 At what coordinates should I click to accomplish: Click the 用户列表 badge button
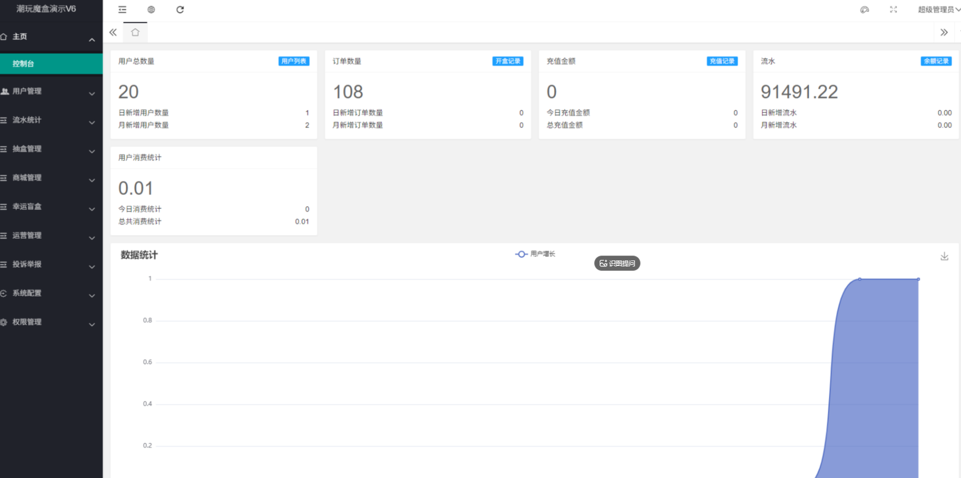pos(294,61)
